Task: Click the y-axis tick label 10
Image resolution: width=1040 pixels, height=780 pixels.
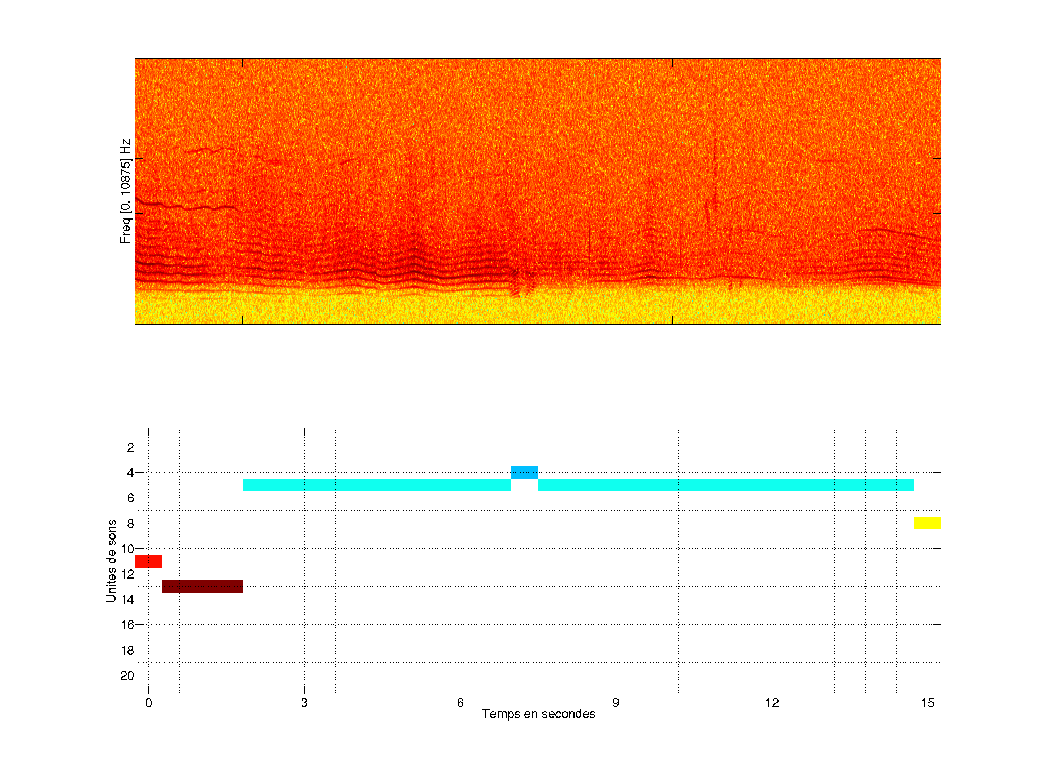Action: pyautogui.click(x=127, y=549)
